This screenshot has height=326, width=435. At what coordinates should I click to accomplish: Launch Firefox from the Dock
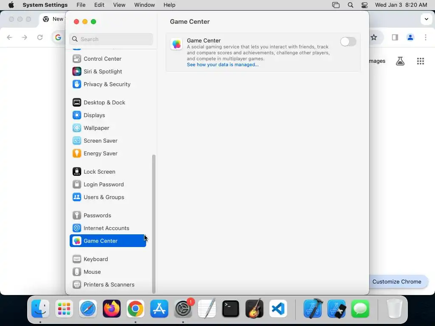pos(112,309)
